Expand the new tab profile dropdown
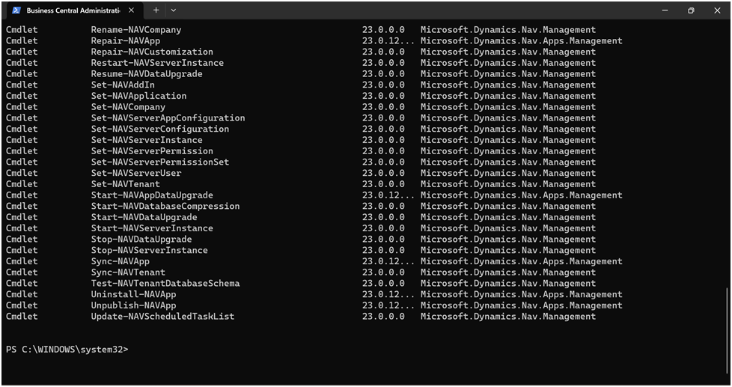Viewport: 732px width, 387px height. (x=174, y=10)
